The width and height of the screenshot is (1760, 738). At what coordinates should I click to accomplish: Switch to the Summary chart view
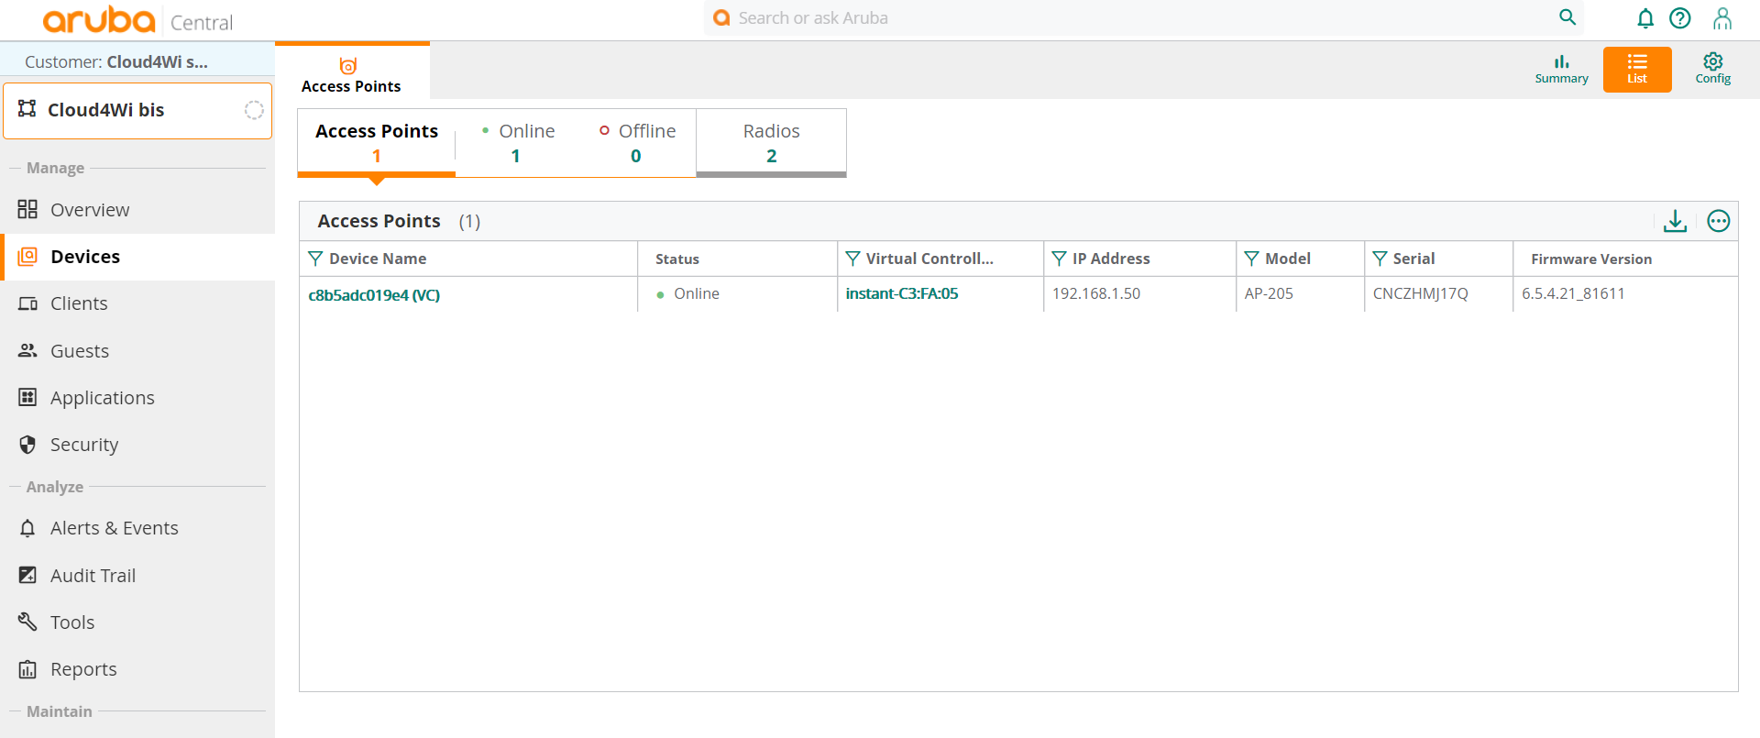coord(1561,69)
